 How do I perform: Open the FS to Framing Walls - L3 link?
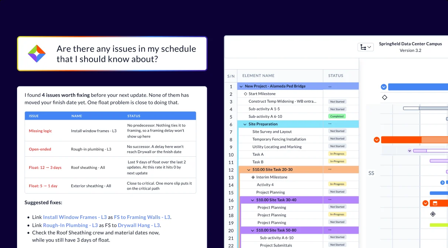142,217
